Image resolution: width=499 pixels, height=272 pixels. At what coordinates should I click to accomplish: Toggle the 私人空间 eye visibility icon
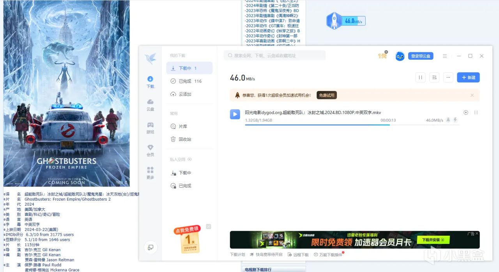(190, 159)
